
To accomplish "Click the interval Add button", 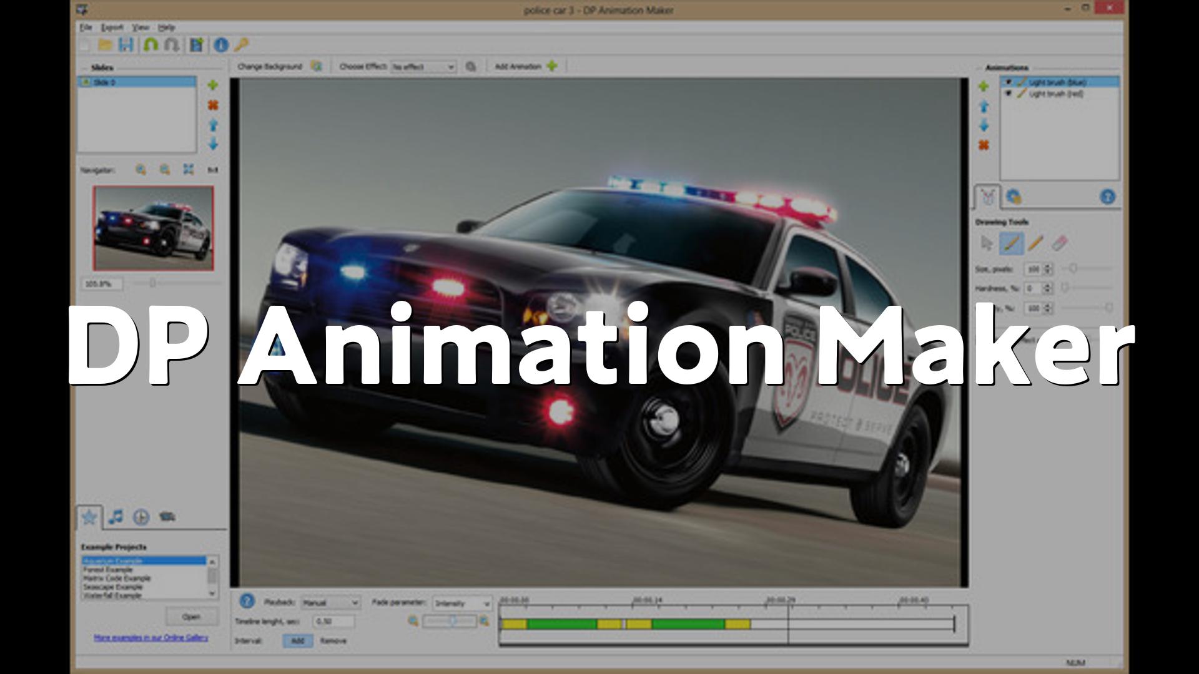I will 297,641.
